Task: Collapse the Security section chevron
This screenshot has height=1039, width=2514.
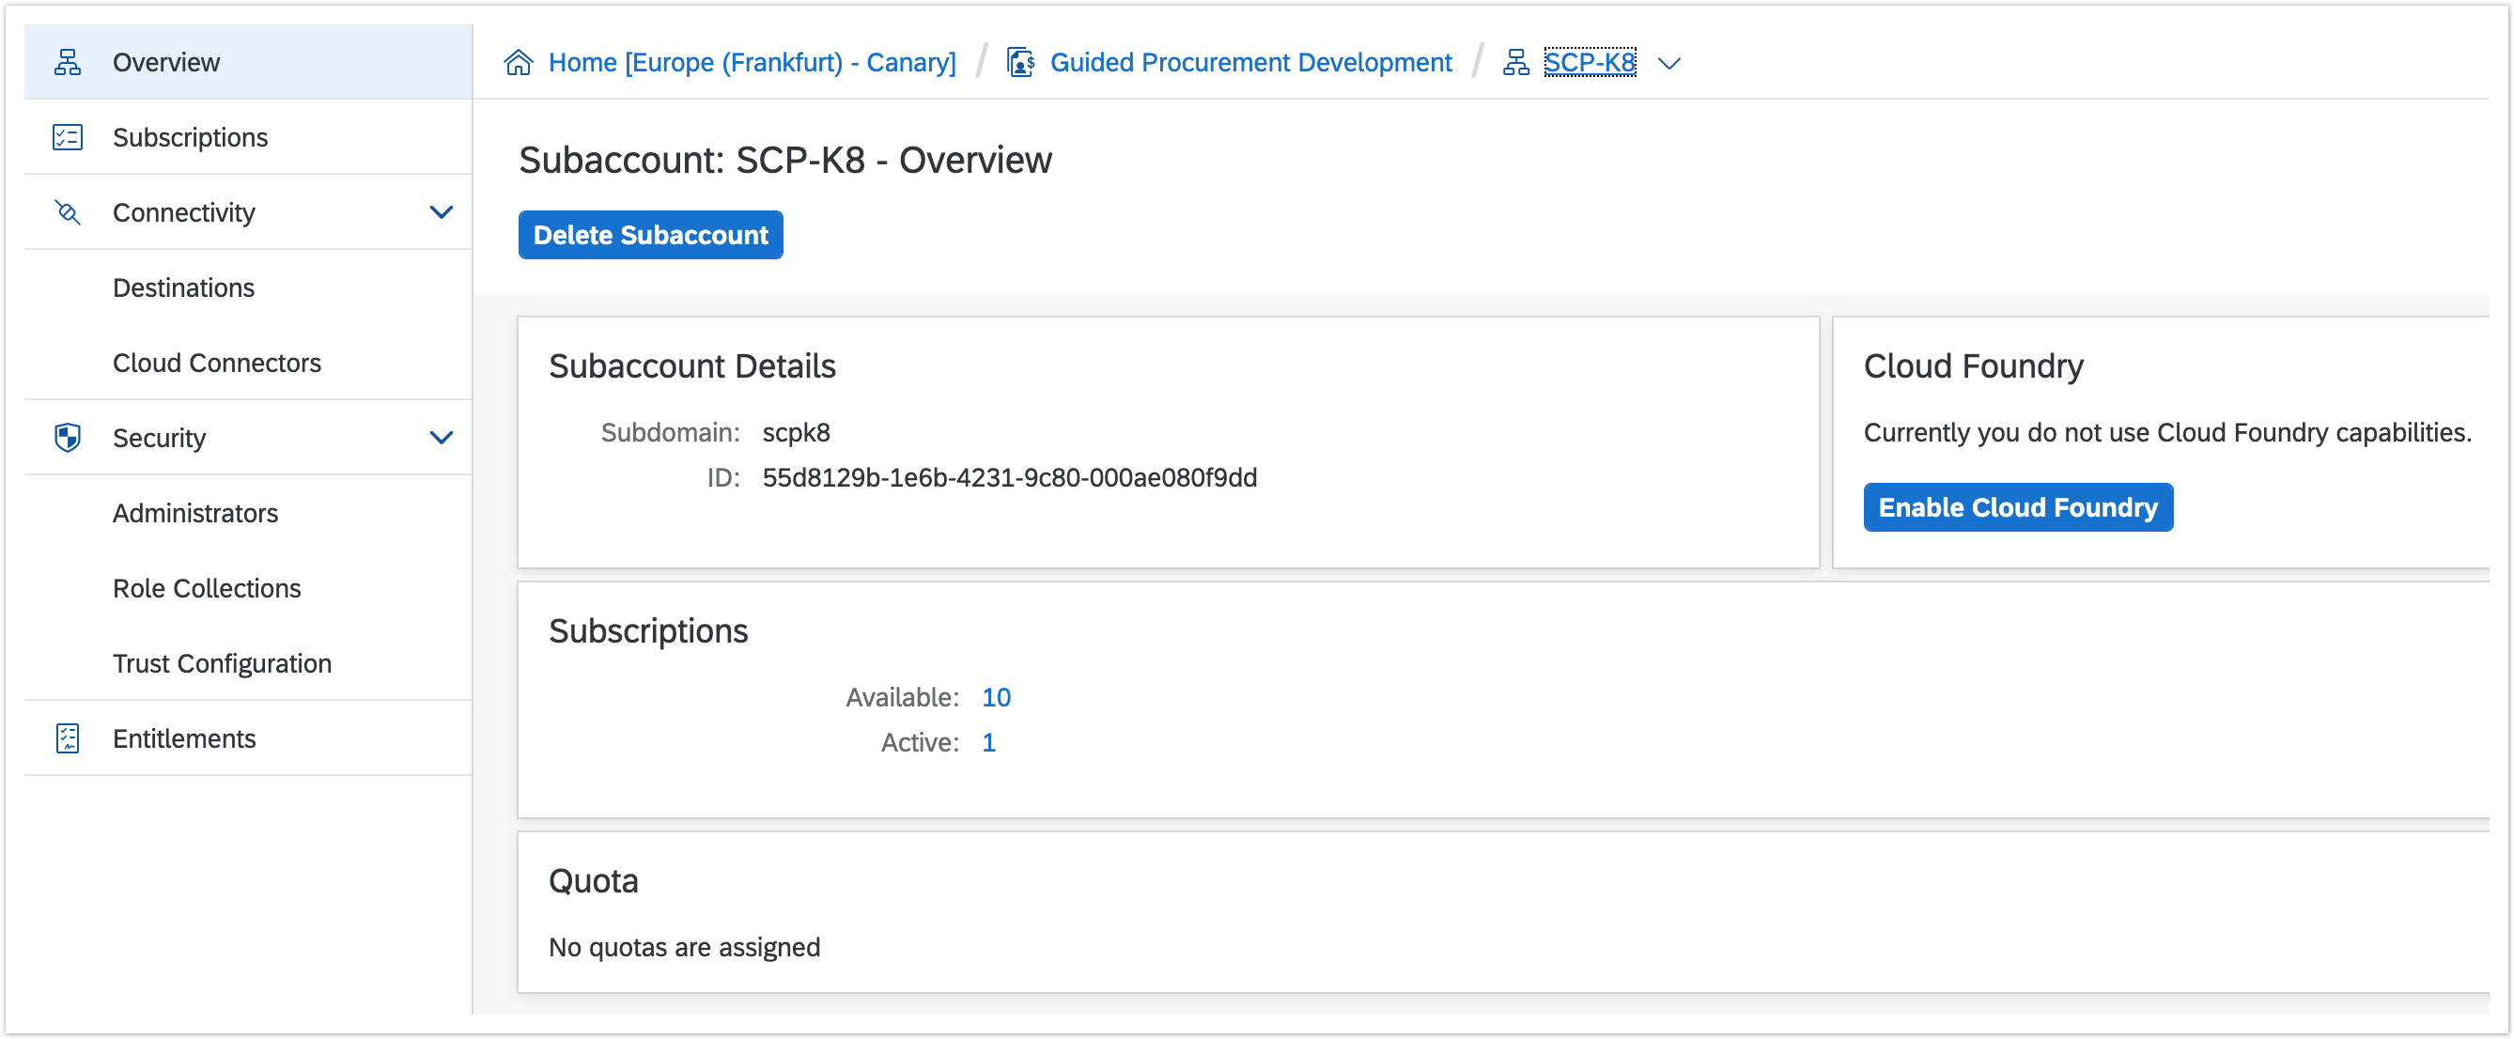Action: (x=442, y=438)
